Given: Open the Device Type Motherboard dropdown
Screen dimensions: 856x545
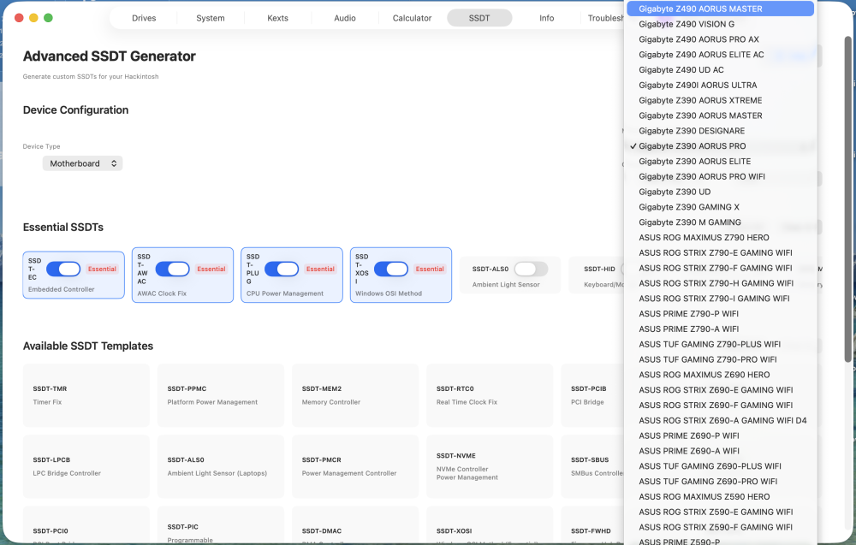Looking at the screenshot, I should (x=82, y=163).
